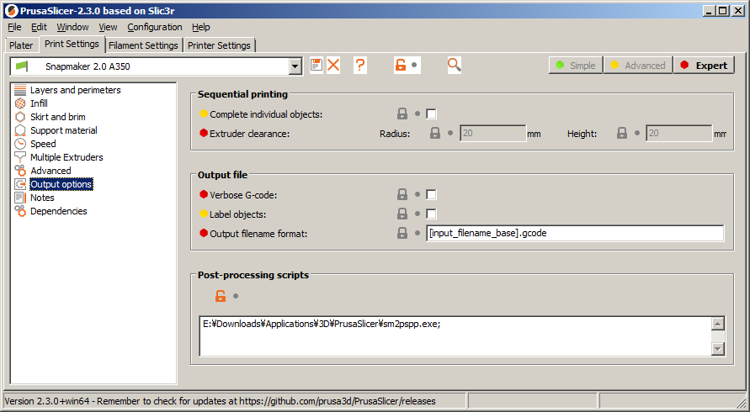This screenshot has width=750, height=412.
Task: Open the Notes settings page
Action: 42,198
